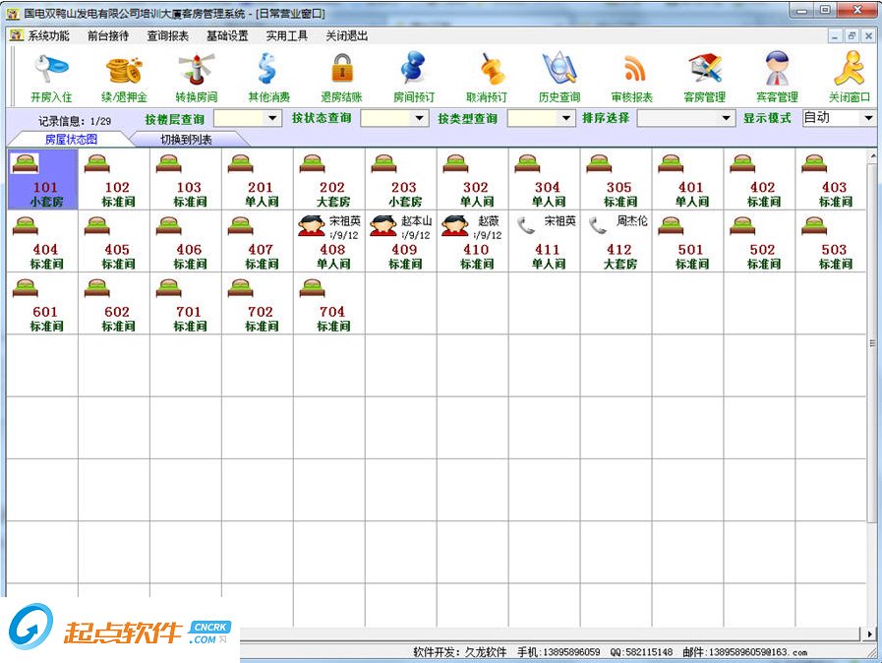Click the 取消预订 cancel booking icon
This screenshot has width=882, height=663.
tap(487, 74)
